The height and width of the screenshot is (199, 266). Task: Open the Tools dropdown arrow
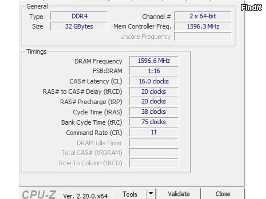tap(151, 194)
